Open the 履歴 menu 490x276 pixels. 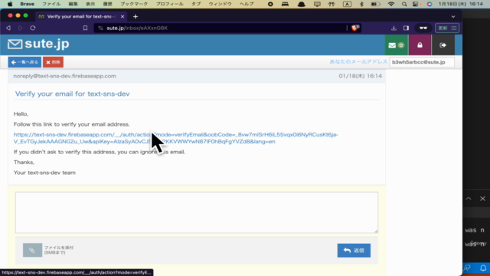click(x=107, y=4)
